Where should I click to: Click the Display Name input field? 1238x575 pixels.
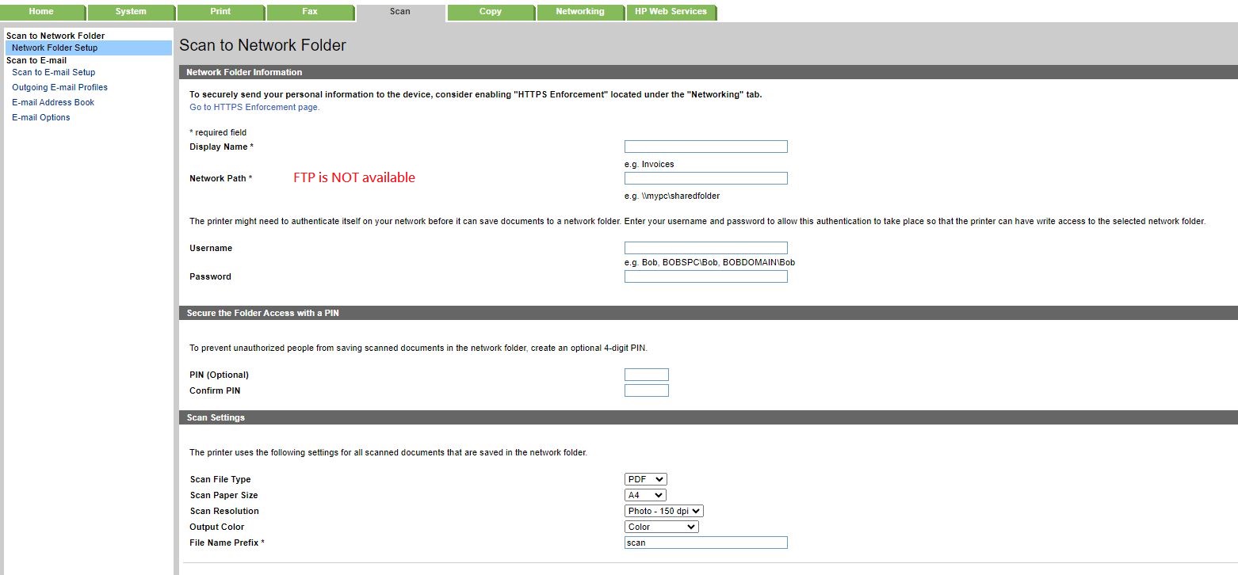click(x=706, y=147)
